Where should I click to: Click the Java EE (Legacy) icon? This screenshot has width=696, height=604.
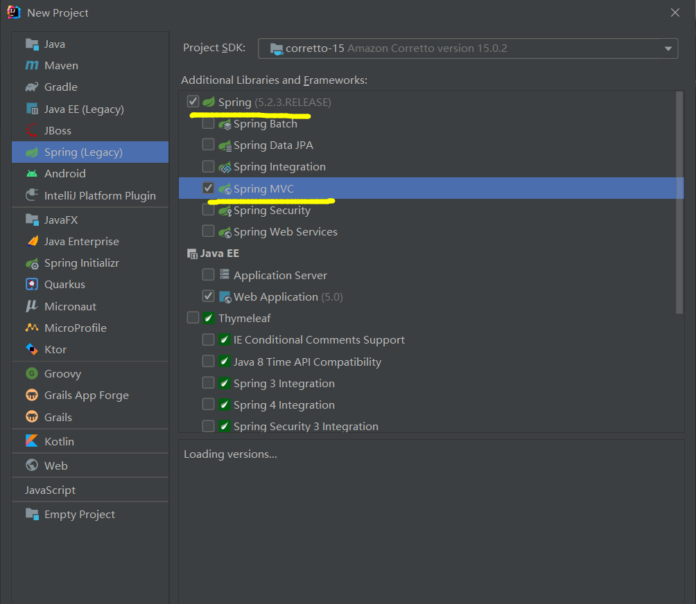(32, 109)
